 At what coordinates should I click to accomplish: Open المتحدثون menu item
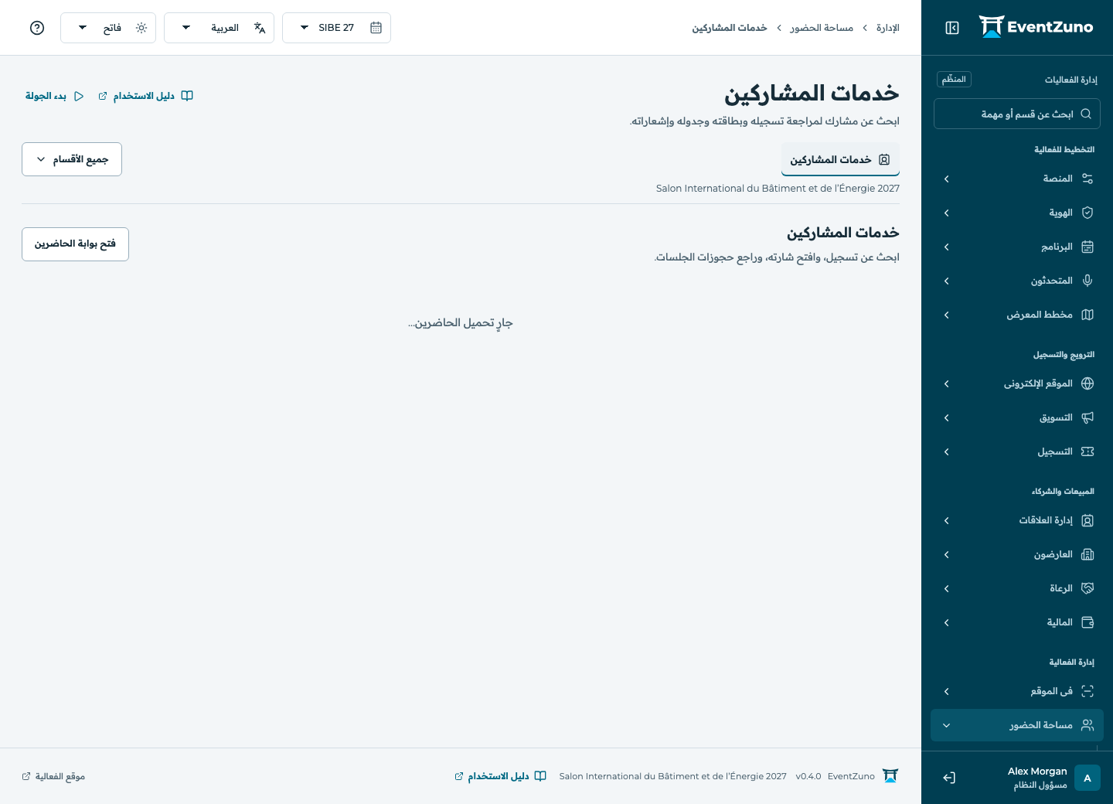pos(1017,281)
